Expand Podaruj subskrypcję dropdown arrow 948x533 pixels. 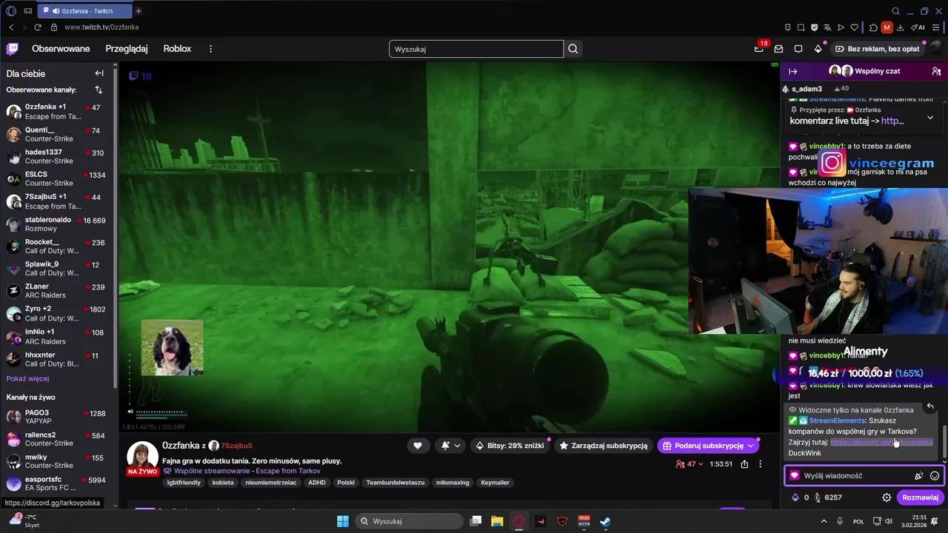pyautogui.click(x=751, y=446)
